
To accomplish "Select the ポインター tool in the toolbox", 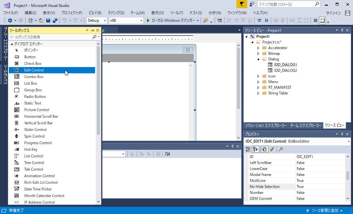I will tap(52, 50).
